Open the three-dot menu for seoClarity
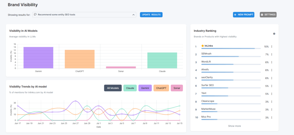The height and width of the screenshot is (135, 294). pos(271,78)
